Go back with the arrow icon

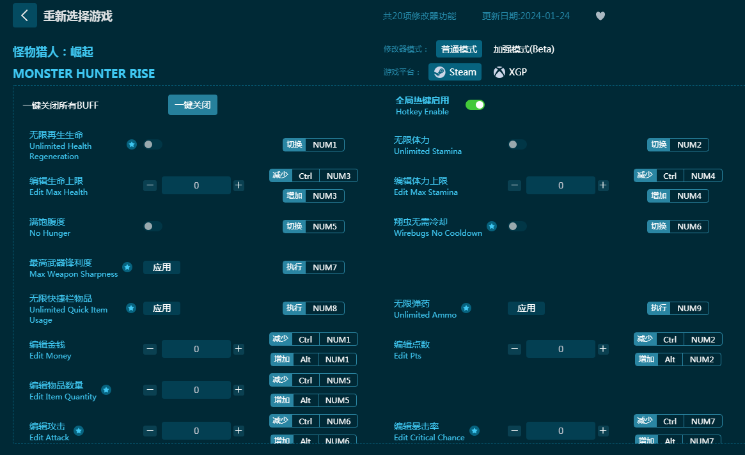click(25, 15)
